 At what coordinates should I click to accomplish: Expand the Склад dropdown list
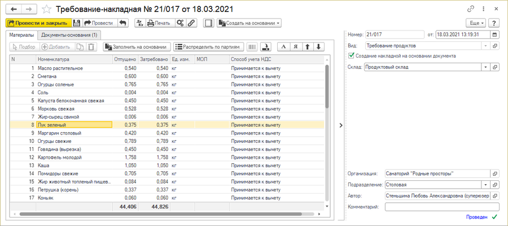pyautogui.click(x=485, y=67)
